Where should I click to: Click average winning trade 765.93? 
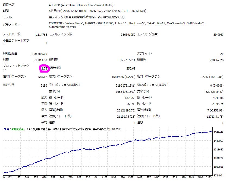pyautogui.click(x=131, y=104)
